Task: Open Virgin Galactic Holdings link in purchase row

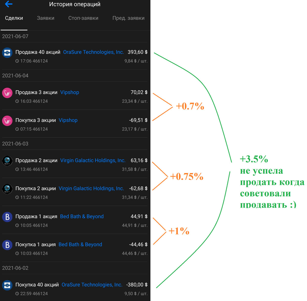Action: click(x=91, y=188)
